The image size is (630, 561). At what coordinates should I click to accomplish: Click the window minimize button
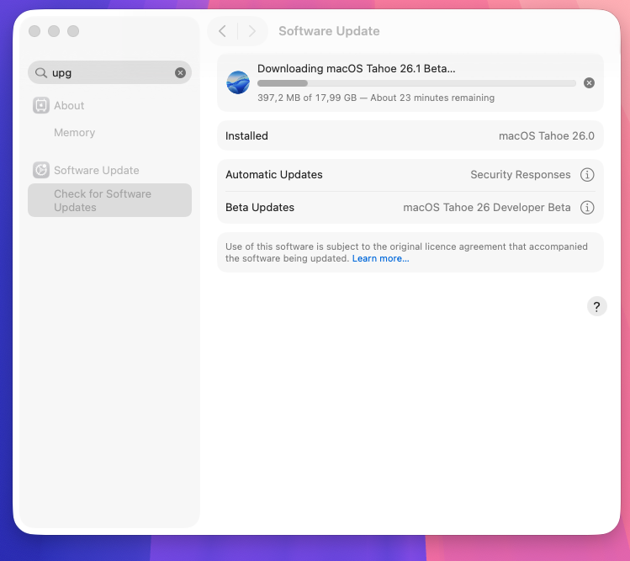point(54,31)
